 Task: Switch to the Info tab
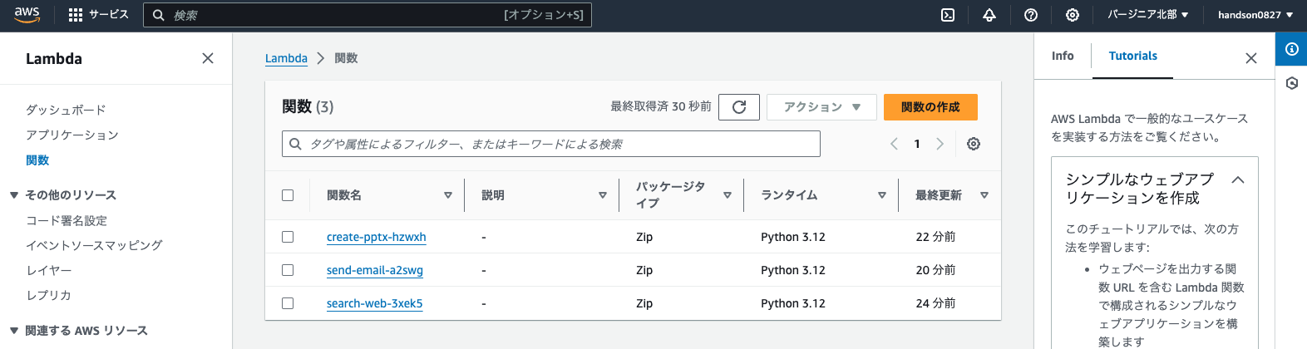click(1063, 56)
